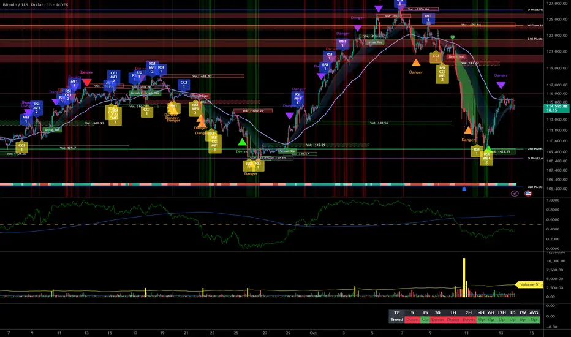Click the D Pivot Lo level label
Viewport: 571px width, 337px height.
coord(535,158)
